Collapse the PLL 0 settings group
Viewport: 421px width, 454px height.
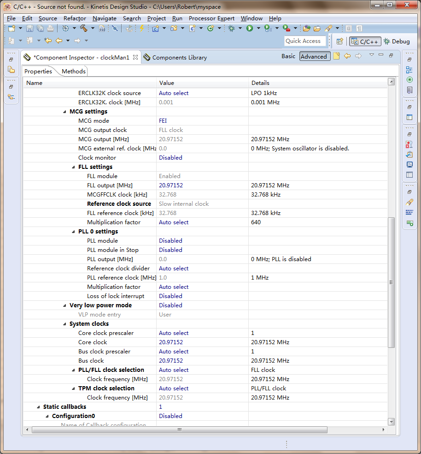(x=73, y=232)
